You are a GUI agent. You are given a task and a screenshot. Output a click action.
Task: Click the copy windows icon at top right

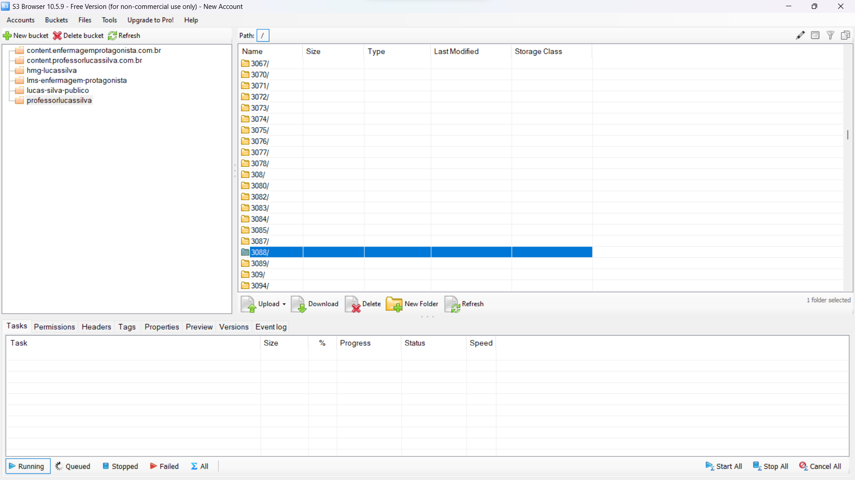[845, 36]
